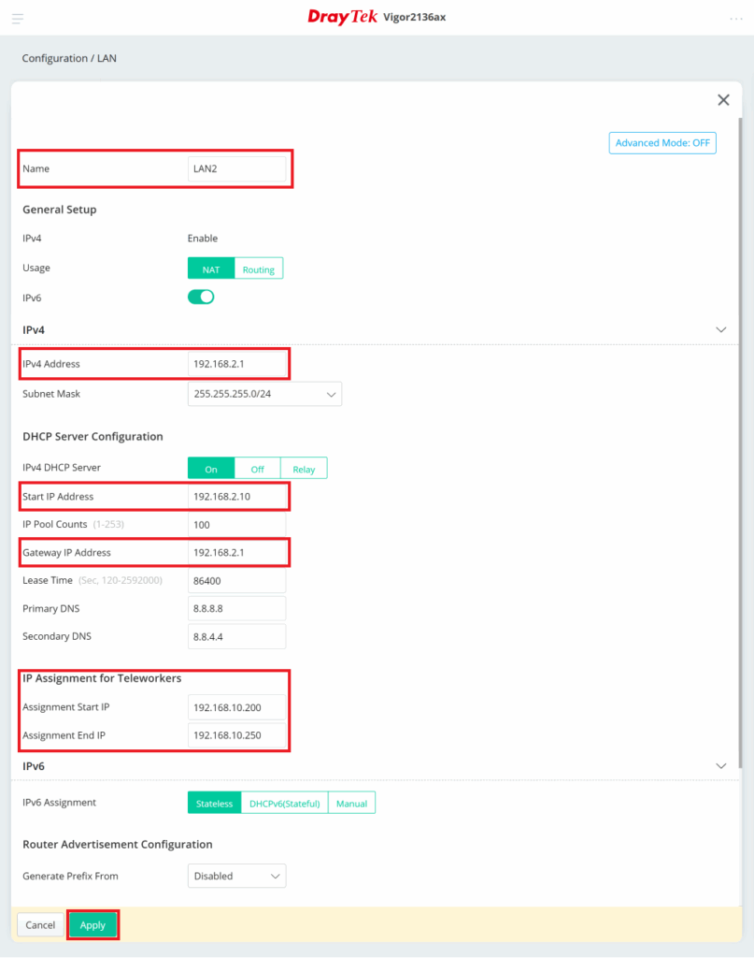
Task: Open the hamburger navigation menu
Action: (18, 18)
